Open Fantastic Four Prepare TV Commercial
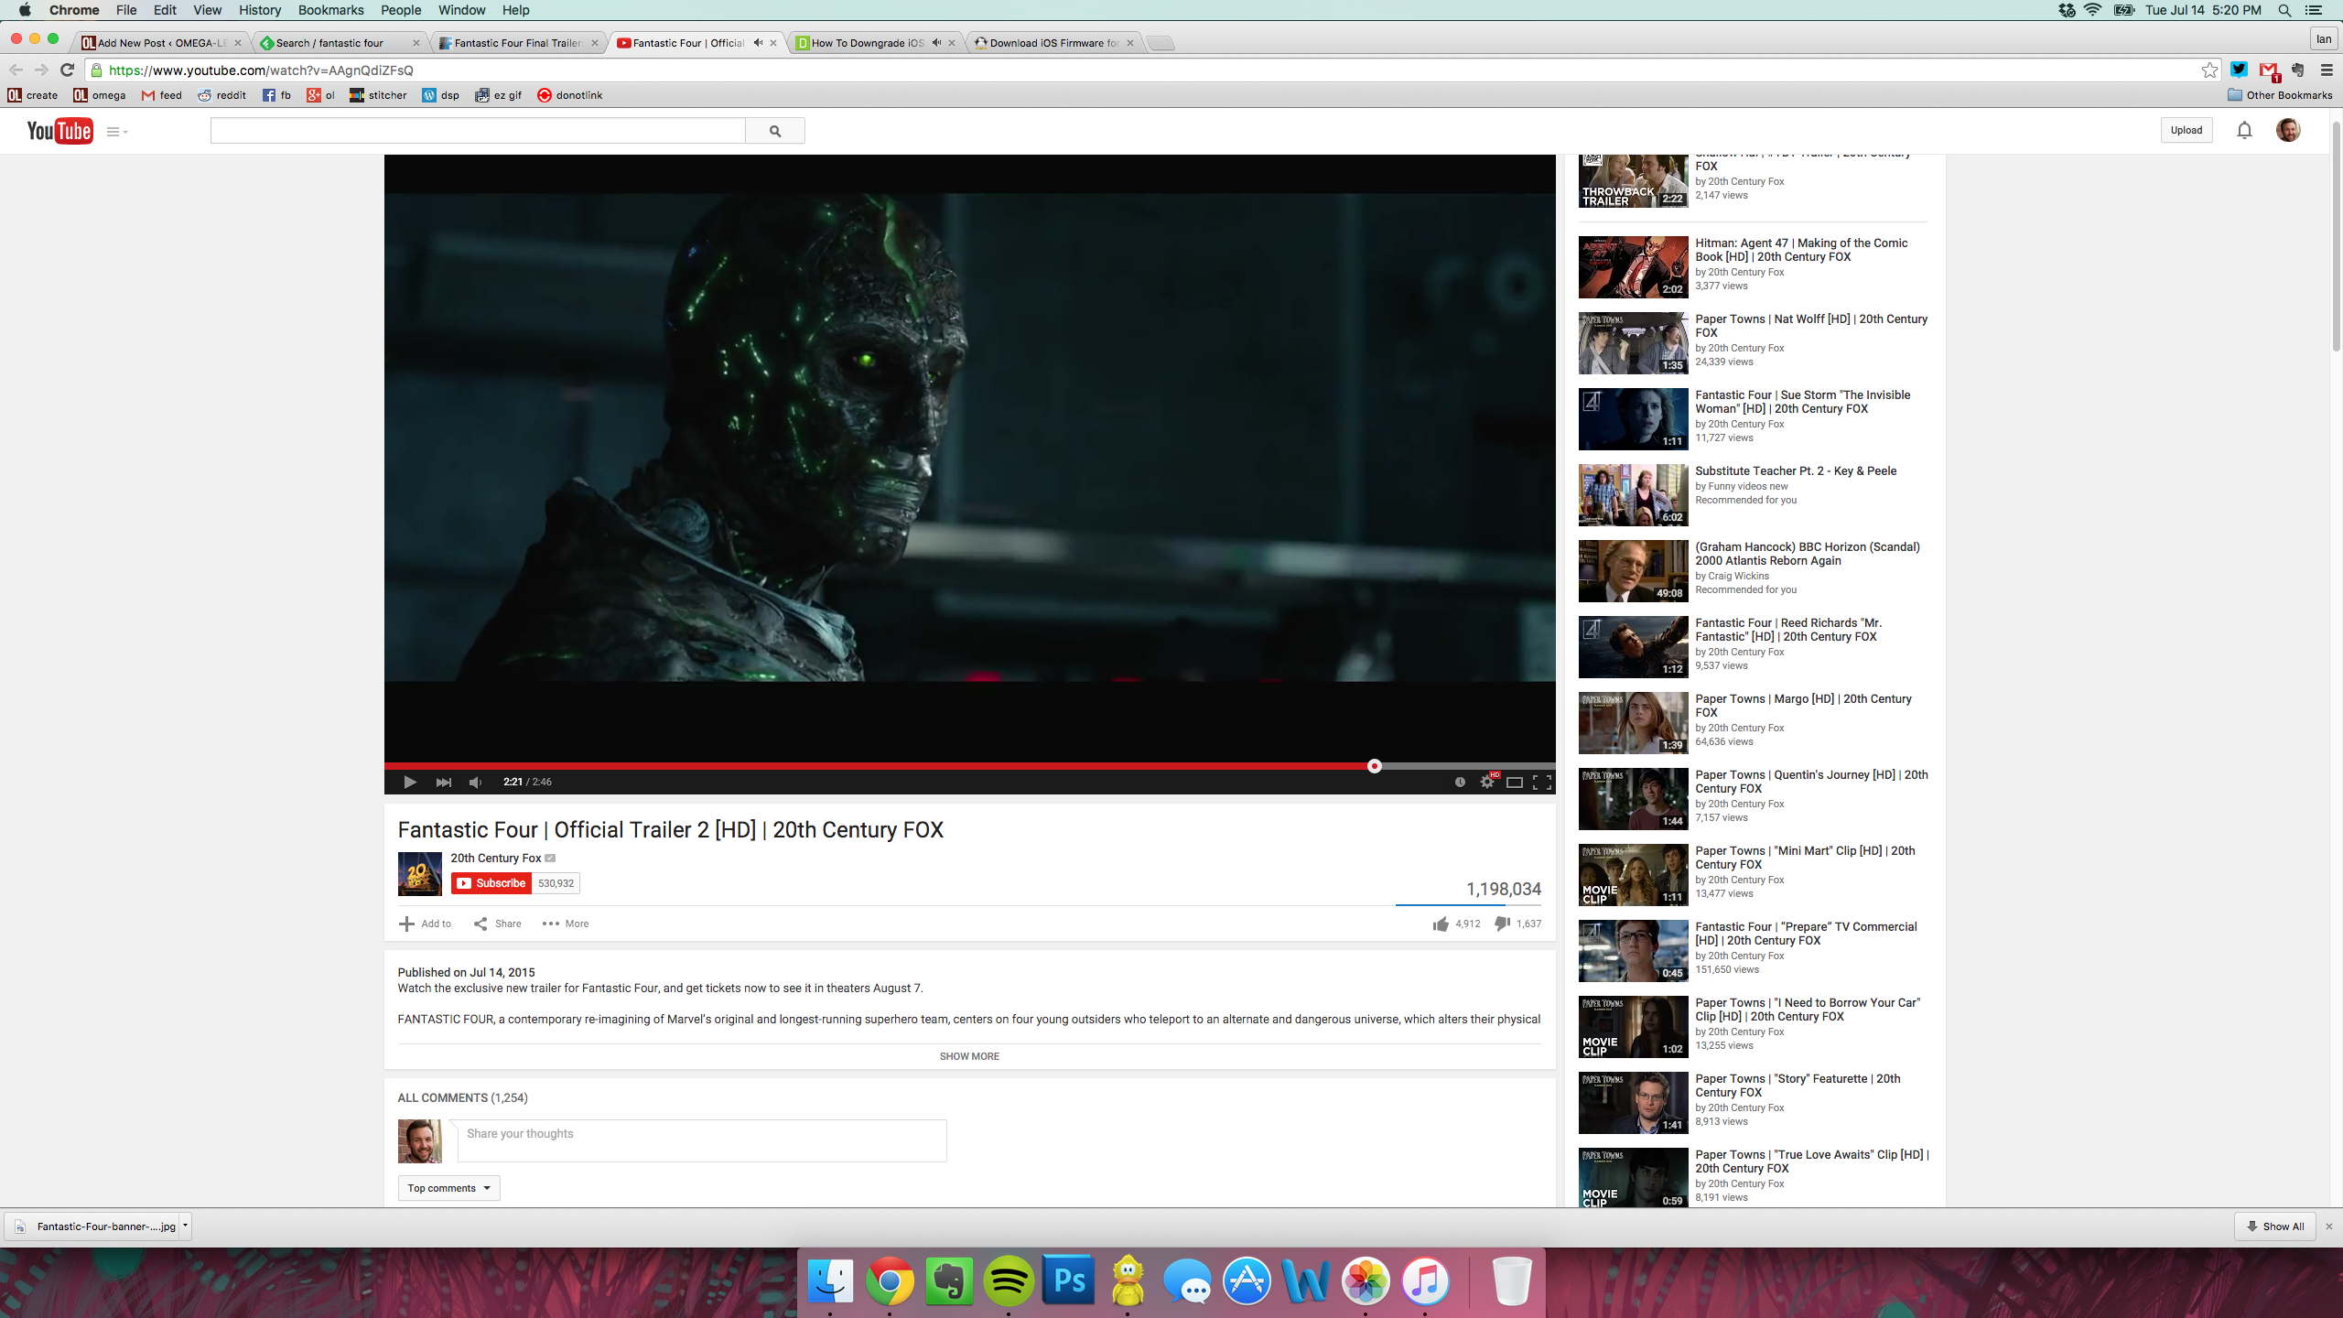Screen dimensions: 2343x1318 click(1806, 934)
